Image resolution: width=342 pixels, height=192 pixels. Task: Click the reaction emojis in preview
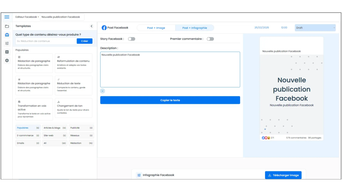tap(266, 138)
